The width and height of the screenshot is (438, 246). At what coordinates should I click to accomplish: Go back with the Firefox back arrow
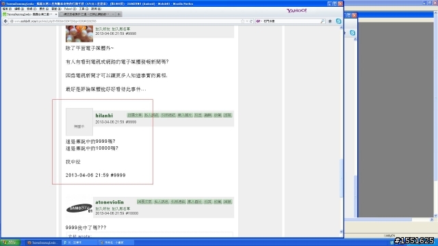(x=5, y=21)
